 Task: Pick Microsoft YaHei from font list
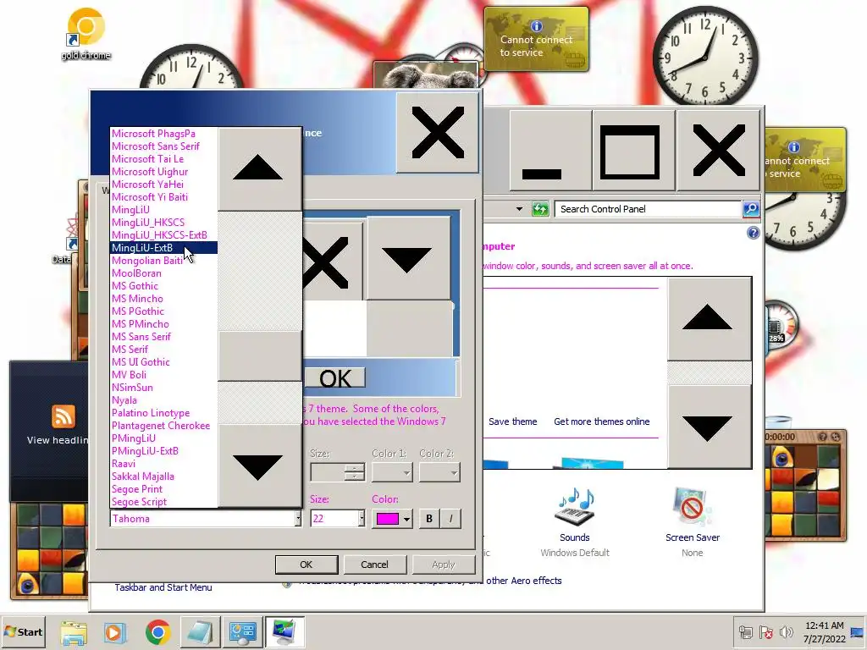(163, 185)
